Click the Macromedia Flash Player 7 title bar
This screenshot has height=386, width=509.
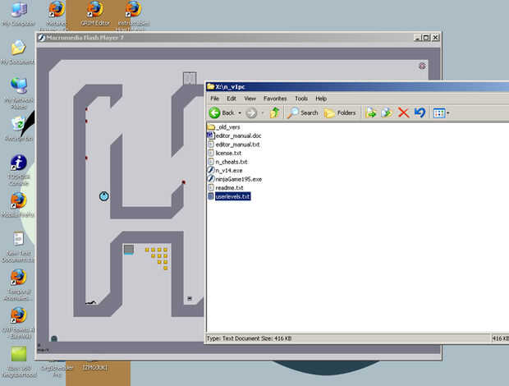point(239,38)
